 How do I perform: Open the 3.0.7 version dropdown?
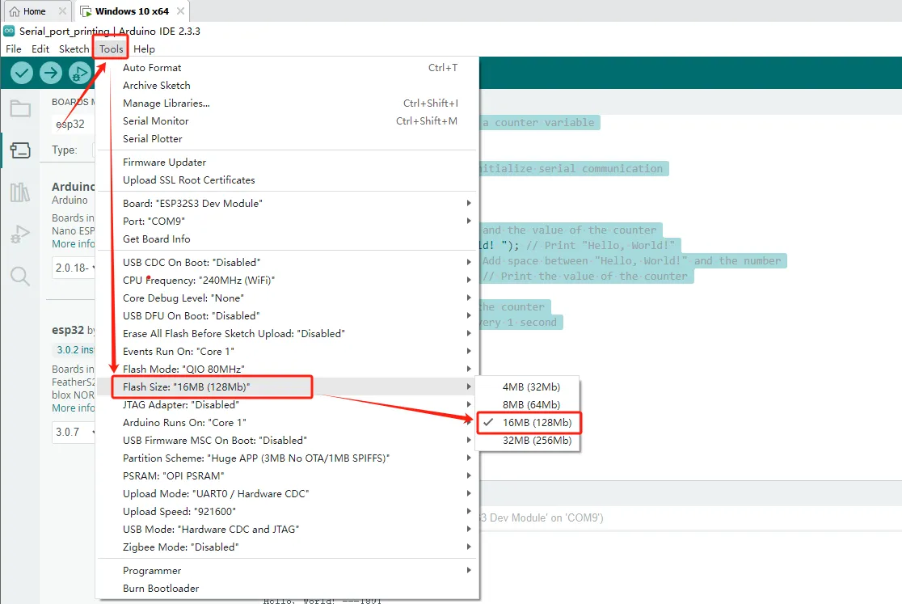tap(74, 432)
